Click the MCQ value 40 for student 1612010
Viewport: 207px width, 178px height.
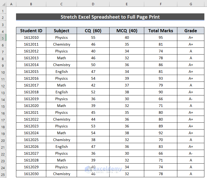(x=127, y=37)
